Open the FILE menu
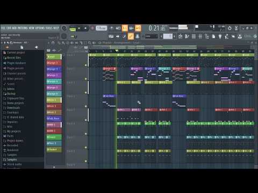This screenshot has height=193, width=258. [3, 28]
